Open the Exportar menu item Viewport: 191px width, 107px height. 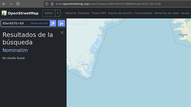pyautogui.click(x=84, y=13)
